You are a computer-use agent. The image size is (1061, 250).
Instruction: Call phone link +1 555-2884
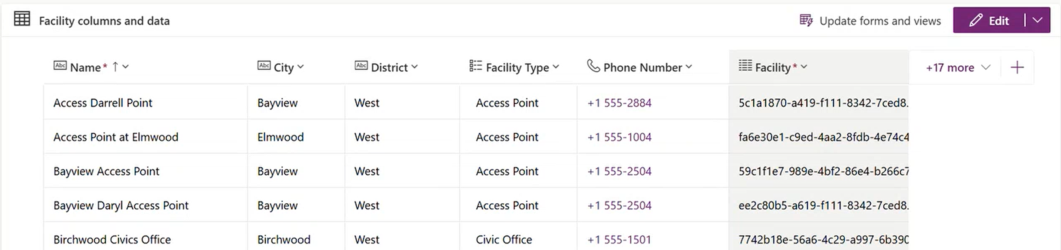[619, 103]
